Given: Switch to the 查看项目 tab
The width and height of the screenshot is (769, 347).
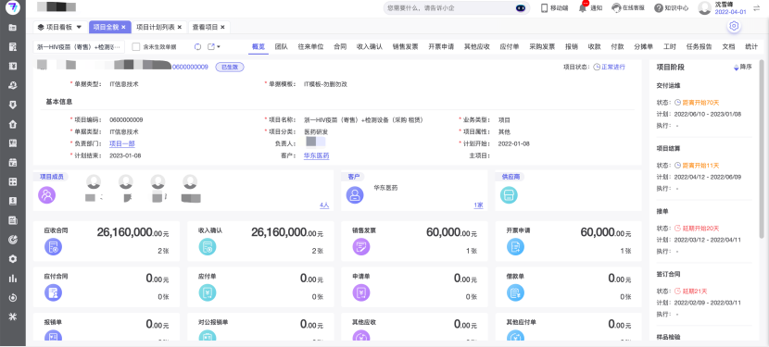Looking at the screenshot, I should pos(205,27).
